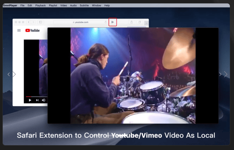This screenshot has height=150, width=234.
Task: Open the Playback menu
Action: 41,5
